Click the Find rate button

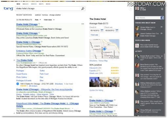point(94,35)
